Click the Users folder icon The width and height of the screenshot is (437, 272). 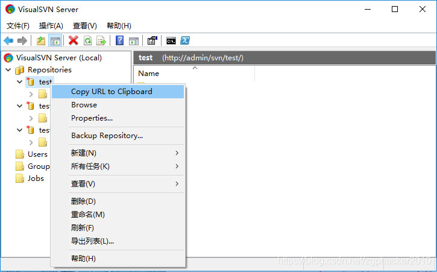(x=20, y=154)
